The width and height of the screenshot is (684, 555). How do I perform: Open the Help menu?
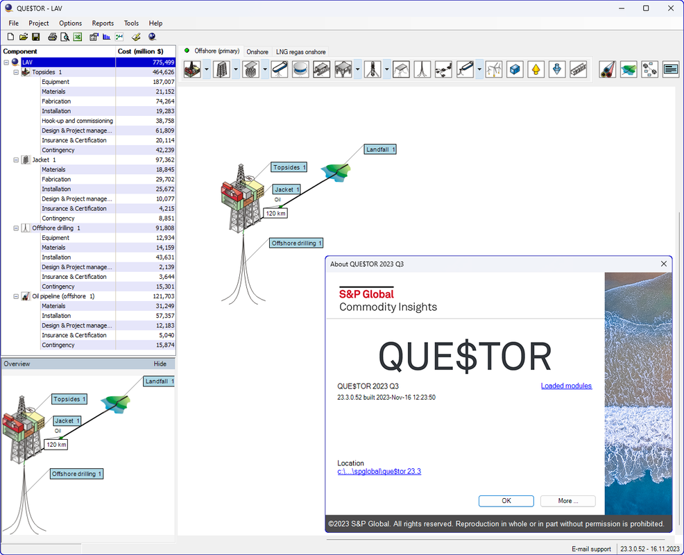155,23
